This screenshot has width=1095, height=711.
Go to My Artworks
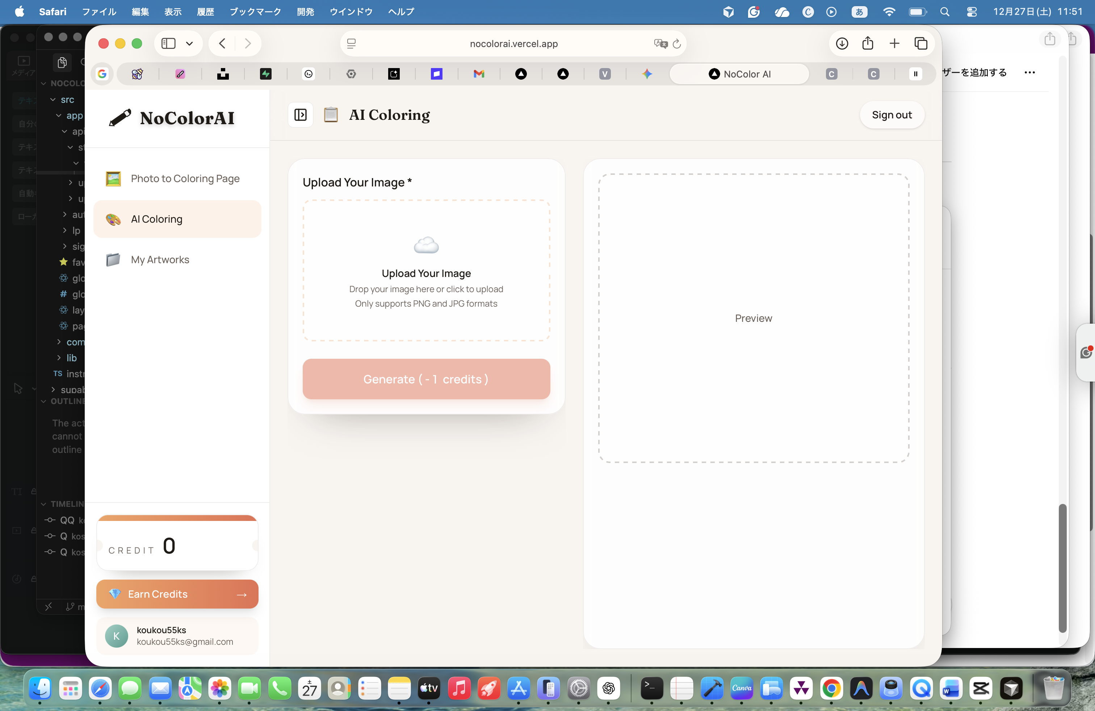160,259
